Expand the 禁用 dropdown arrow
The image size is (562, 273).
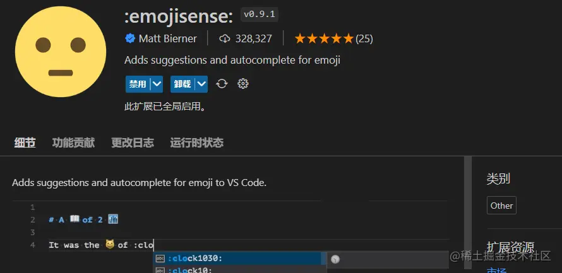click(x=157, y=84)
